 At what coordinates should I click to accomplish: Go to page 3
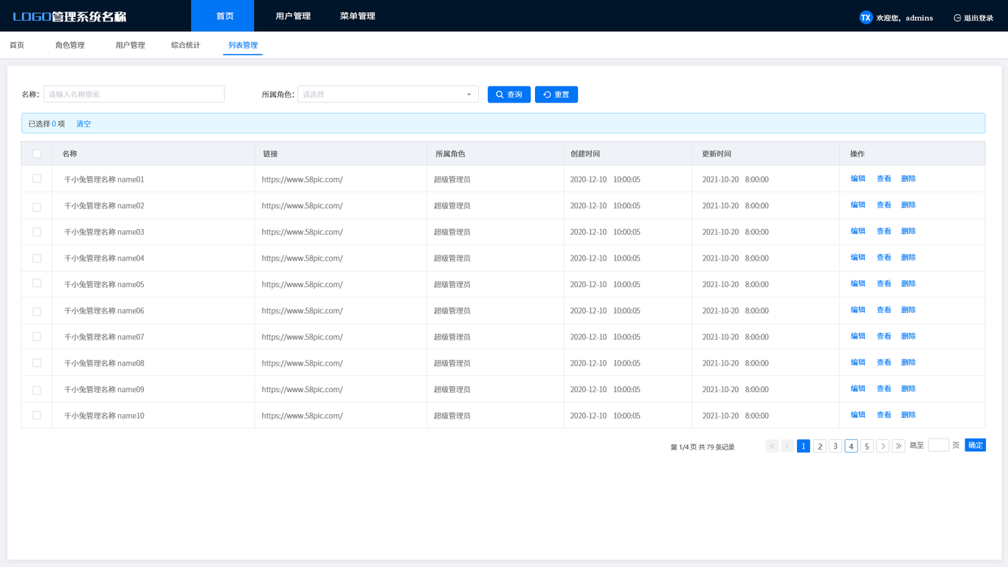pos(835,446)
